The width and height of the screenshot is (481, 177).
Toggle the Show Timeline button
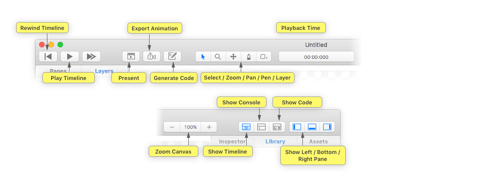(246, 127)
